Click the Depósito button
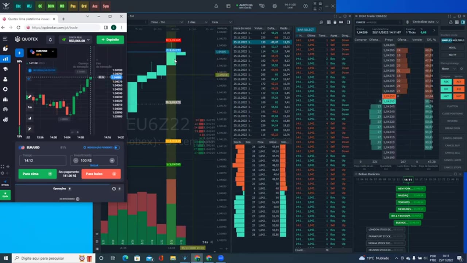Screen dimensions: 467x263 [110, 39]
